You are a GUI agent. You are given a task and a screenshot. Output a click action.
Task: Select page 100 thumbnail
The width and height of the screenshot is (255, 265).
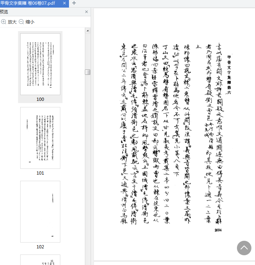coord(40,64)
